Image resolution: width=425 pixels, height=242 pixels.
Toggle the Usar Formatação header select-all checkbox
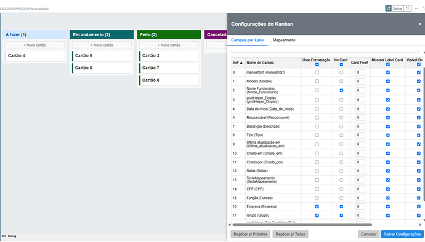click(x=317, y=64)
